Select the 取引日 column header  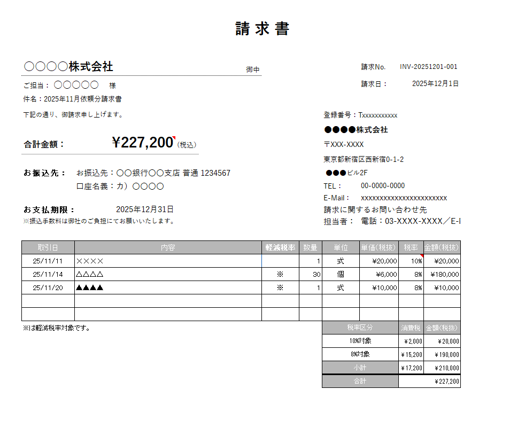(48, 247)
